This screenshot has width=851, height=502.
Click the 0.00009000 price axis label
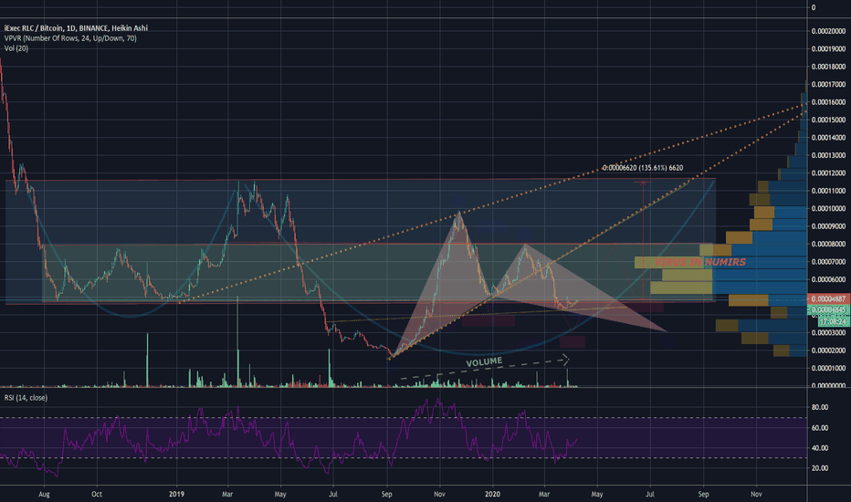pyautogui.click(x=828, y=226)
